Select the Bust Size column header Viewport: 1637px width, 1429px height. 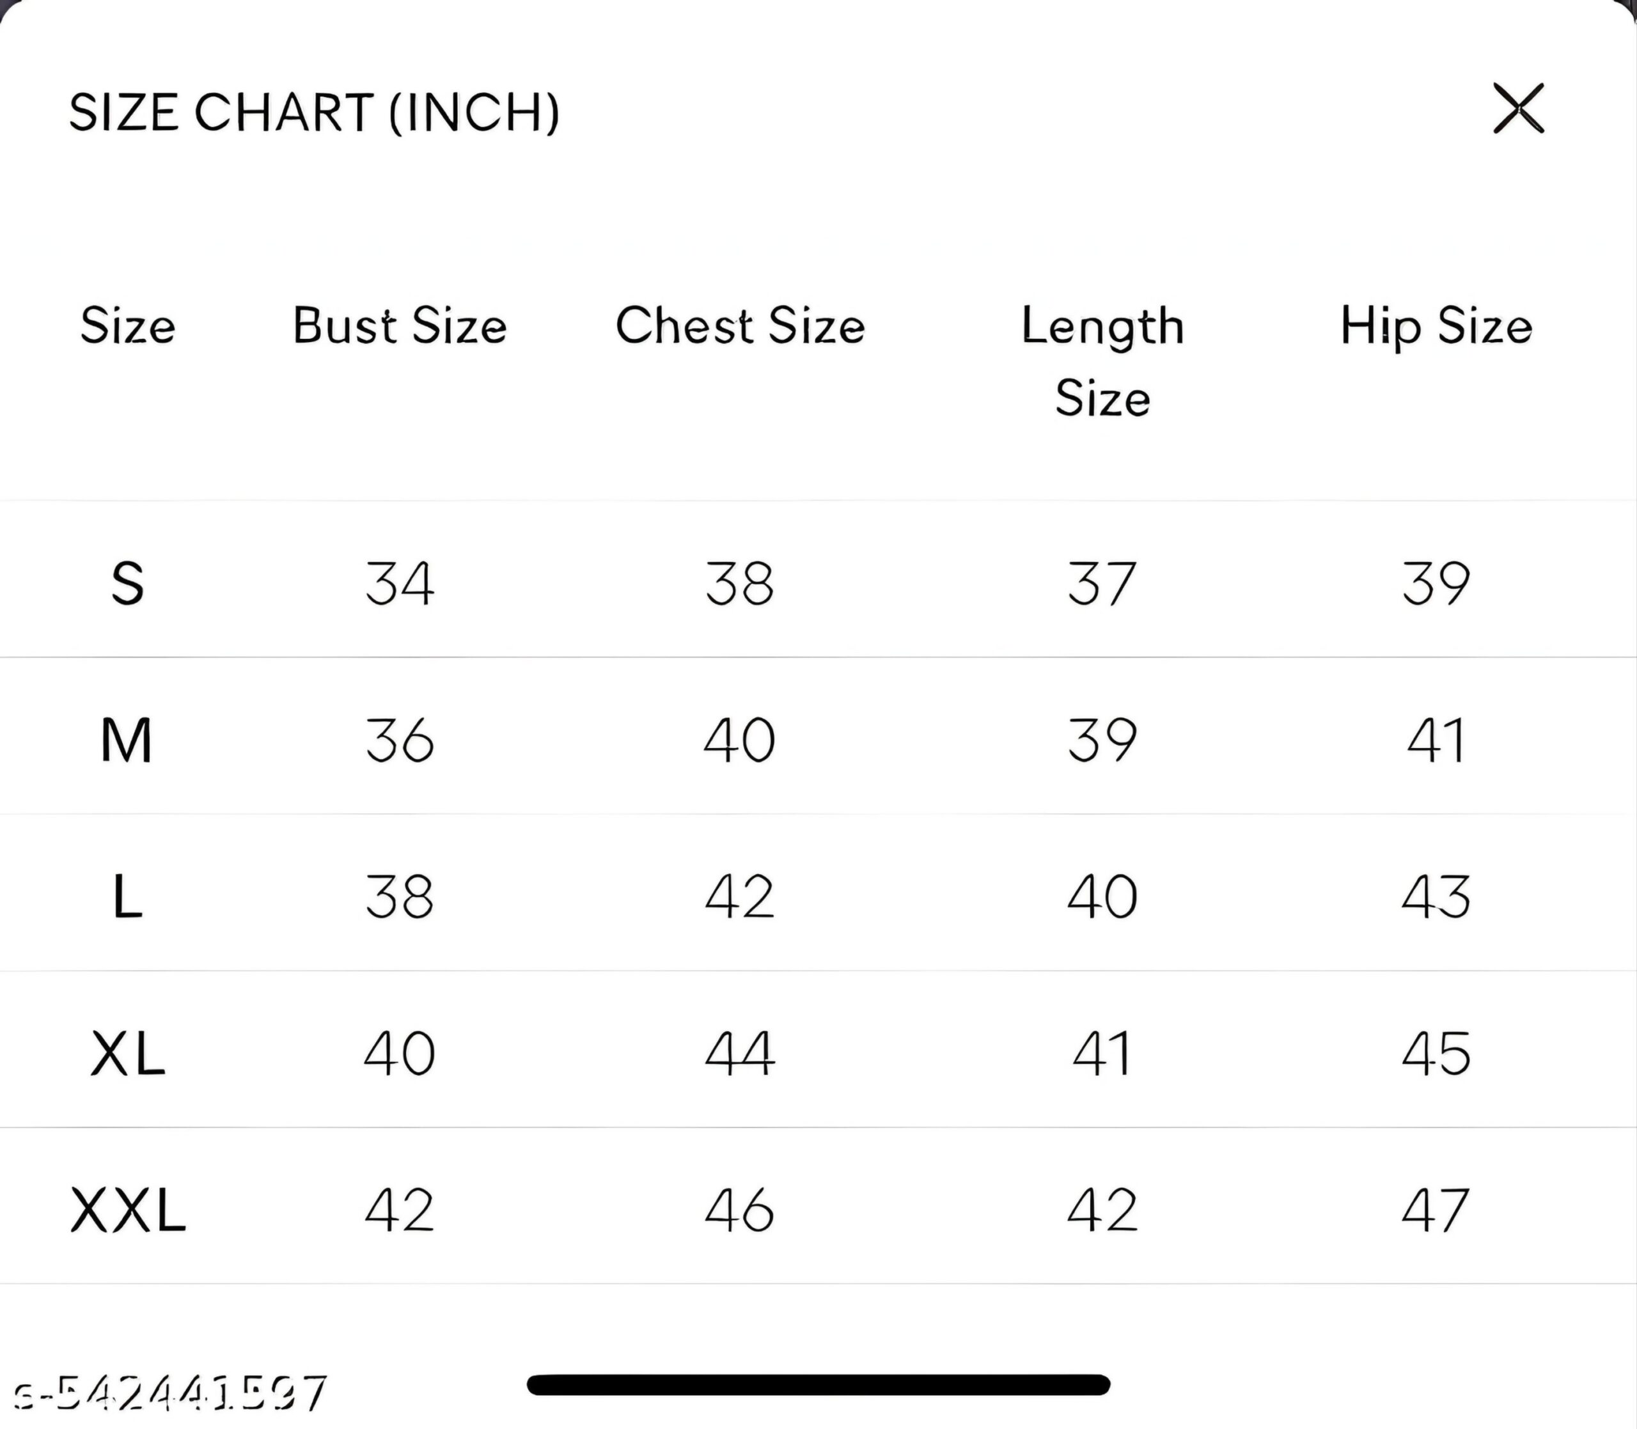coord(400,325)
